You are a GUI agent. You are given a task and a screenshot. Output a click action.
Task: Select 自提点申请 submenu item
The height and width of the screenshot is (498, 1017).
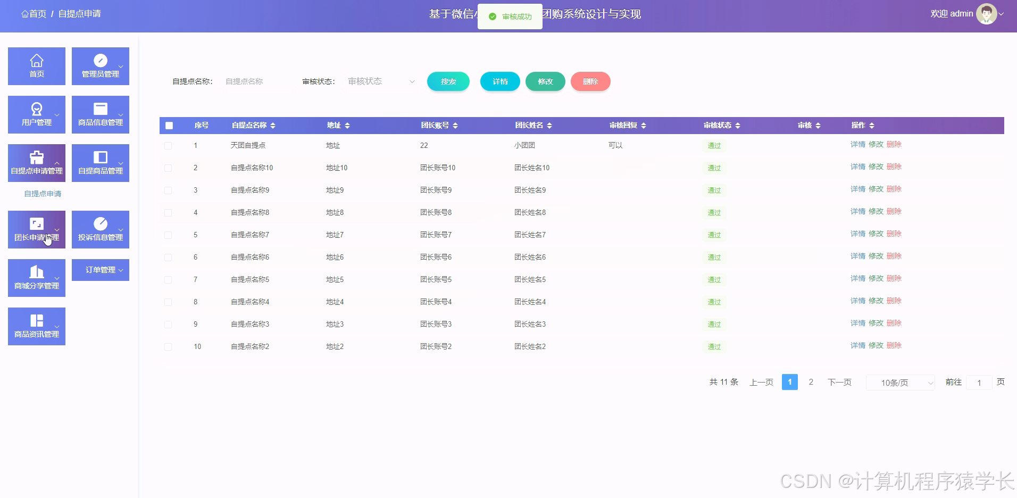(x=43, y=194)
